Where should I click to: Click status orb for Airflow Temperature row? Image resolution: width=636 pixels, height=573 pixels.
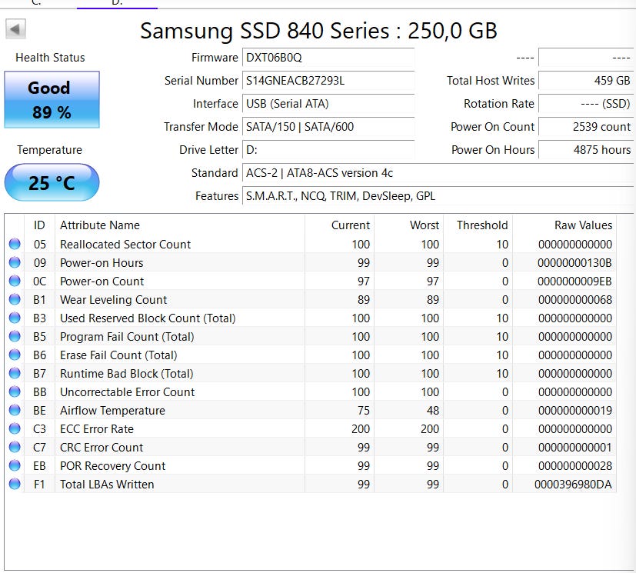coord(15,411)
